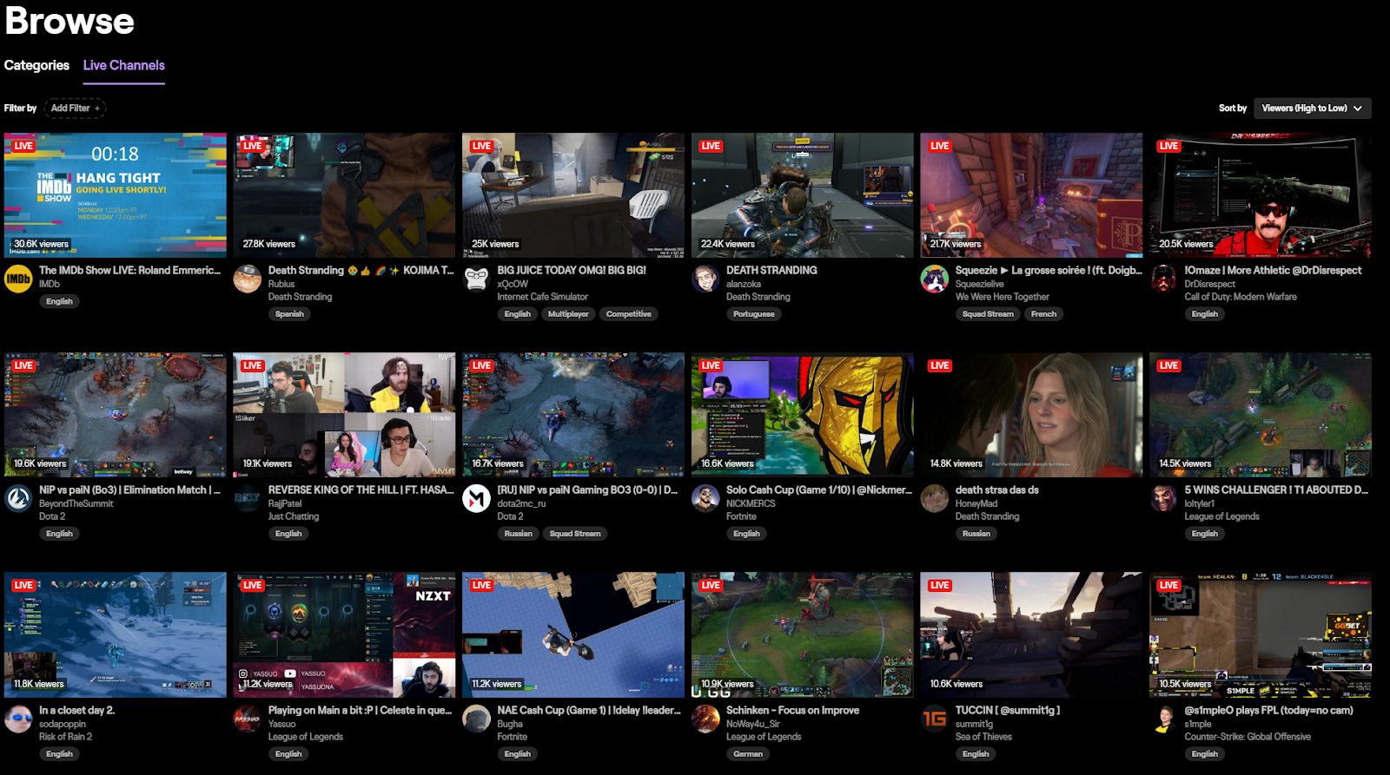Open summit1g channel avatar

pos(935,719)
